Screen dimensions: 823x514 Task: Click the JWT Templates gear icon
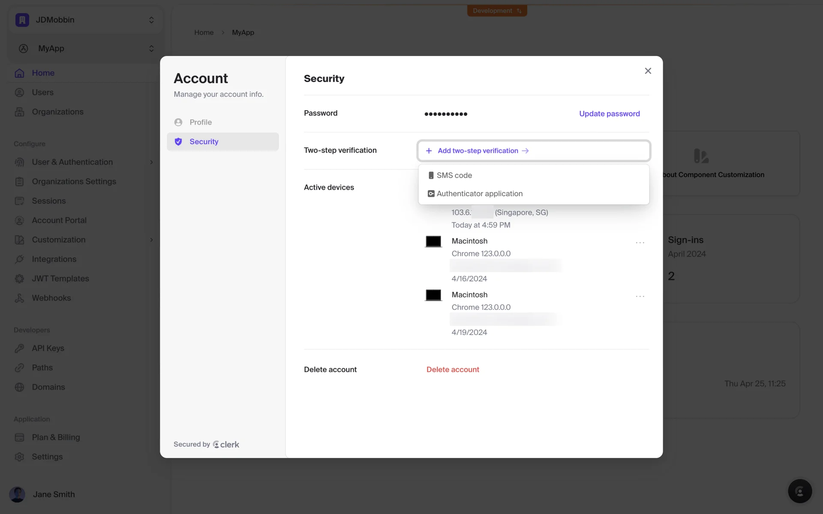point(19,279)
